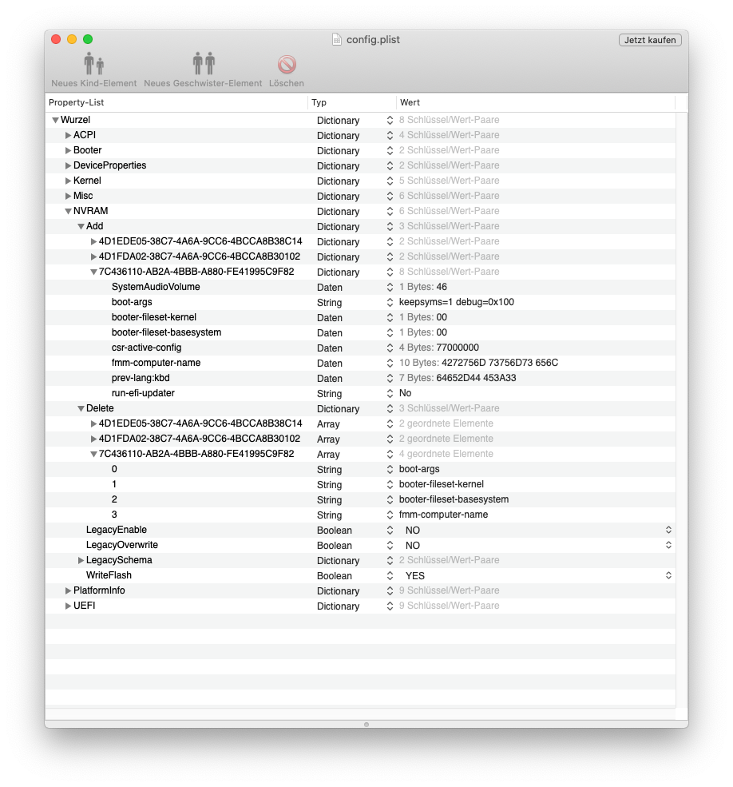
Task: Open the type stepper for run-efi-updater row
Action: pos(390,393)
